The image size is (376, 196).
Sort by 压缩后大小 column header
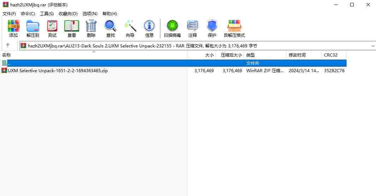(230, 55)
